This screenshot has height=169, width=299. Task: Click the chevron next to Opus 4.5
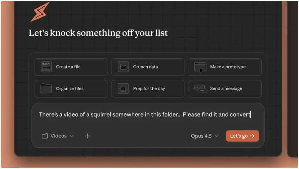(x=217, y=136)
